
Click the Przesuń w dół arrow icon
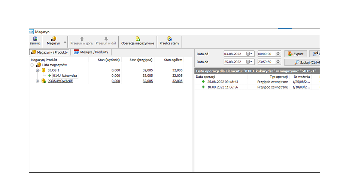pos(106,39)
